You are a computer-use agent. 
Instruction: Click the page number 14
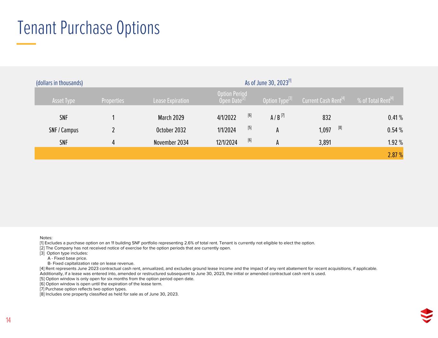(x=8, y=320)
